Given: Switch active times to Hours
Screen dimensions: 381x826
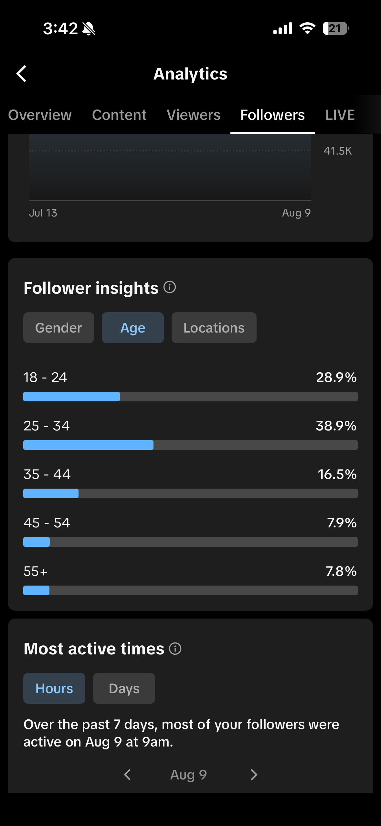Looking at the screenshot, I should [x=54, y=688].
